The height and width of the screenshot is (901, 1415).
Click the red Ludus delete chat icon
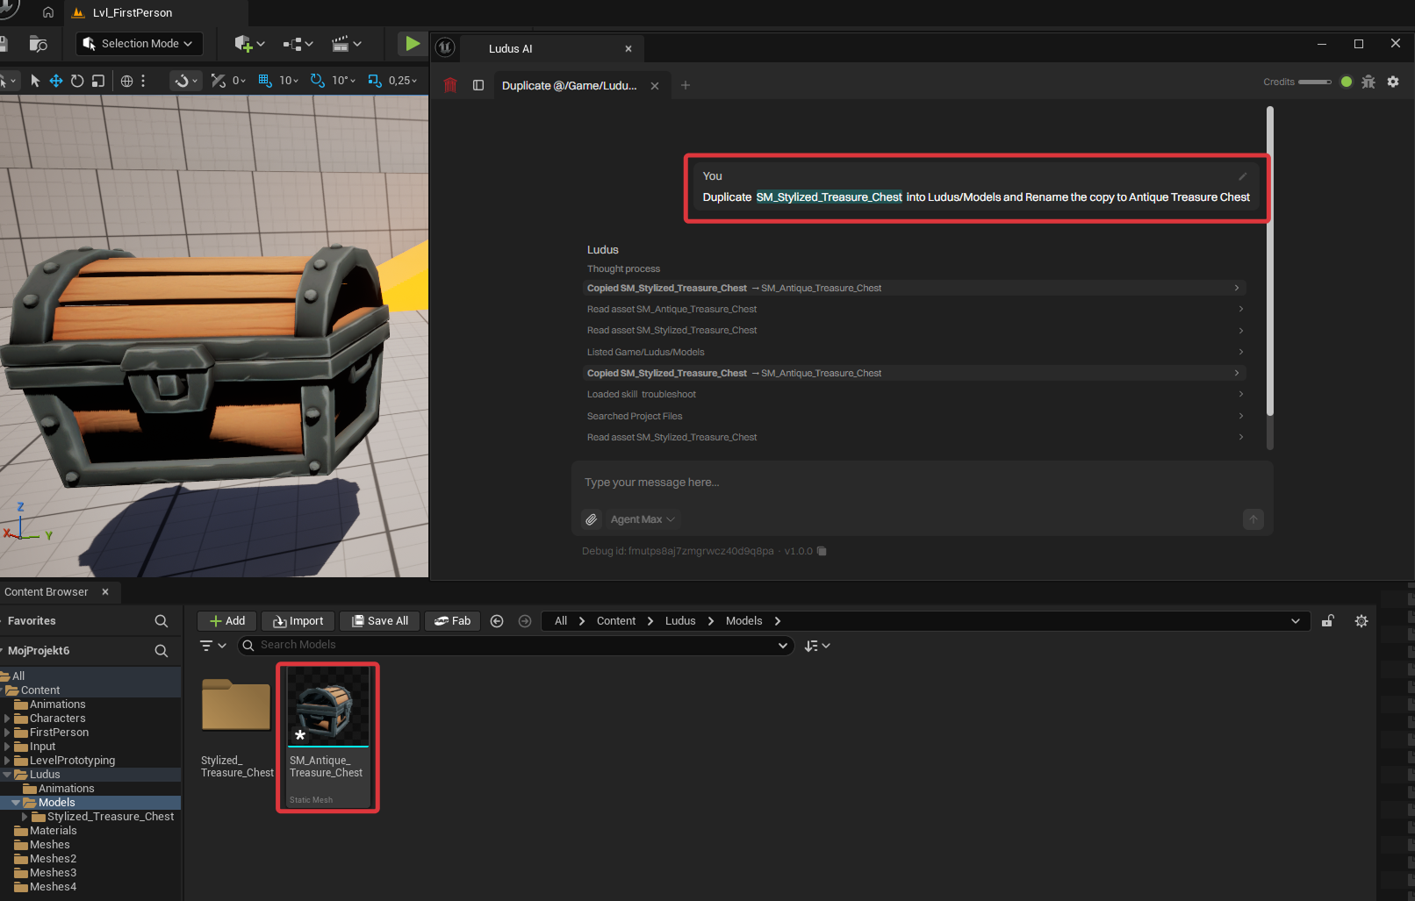[x=450, y=85]
